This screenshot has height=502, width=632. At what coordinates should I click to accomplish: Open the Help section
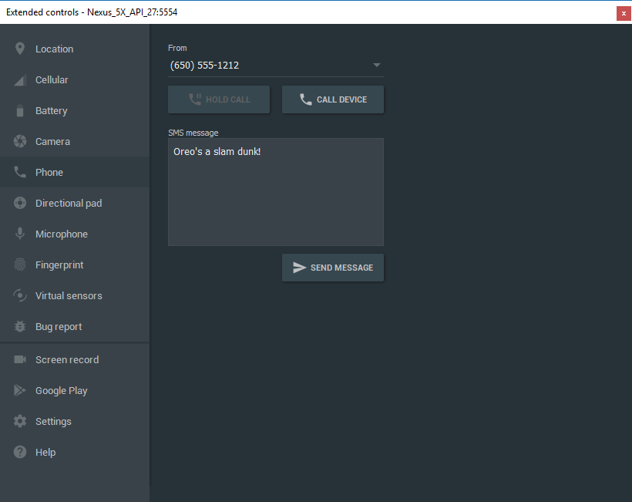click(75, 452)
